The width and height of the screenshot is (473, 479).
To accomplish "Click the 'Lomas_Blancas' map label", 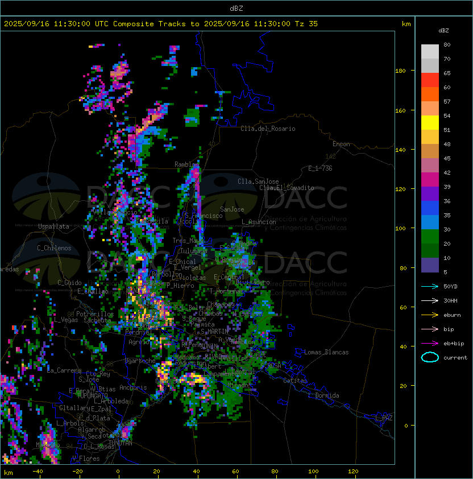I will pyautogui.click(x=326, y=352).
